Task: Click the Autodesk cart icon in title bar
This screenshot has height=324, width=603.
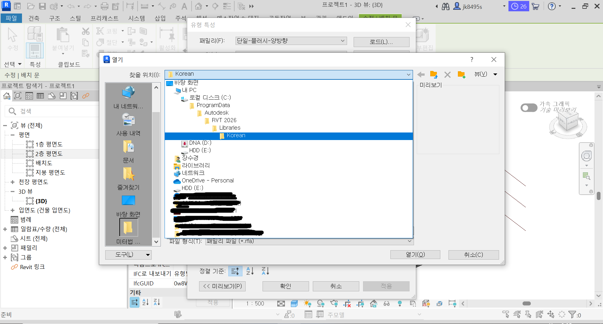Action: click(535, 6)
